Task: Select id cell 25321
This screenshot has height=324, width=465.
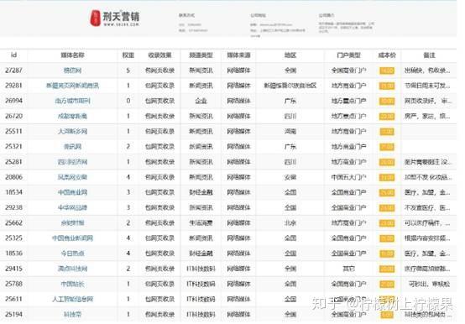Action: point(13,147)
